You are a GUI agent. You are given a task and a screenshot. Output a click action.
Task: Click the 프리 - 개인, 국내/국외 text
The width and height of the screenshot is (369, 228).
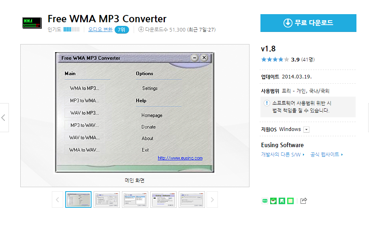coord(305,91)
